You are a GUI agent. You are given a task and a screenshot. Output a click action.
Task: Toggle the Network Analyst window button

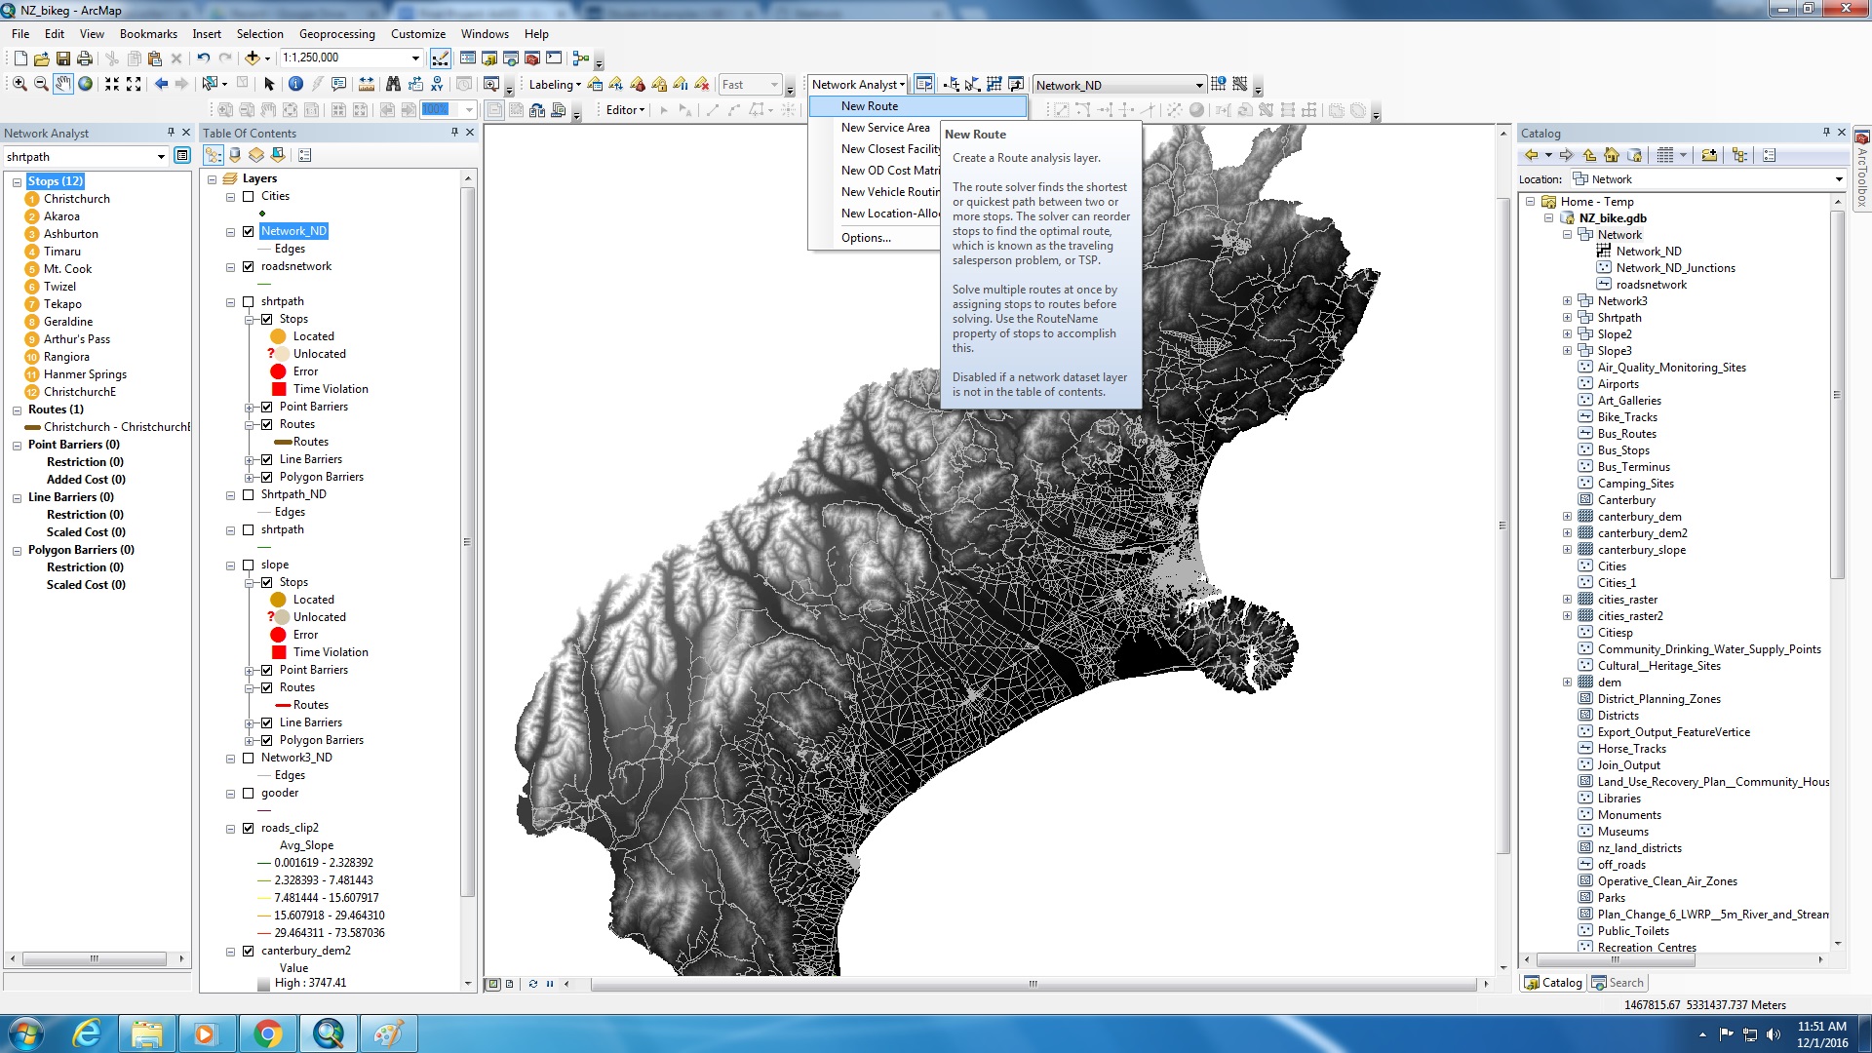(924, 85)
